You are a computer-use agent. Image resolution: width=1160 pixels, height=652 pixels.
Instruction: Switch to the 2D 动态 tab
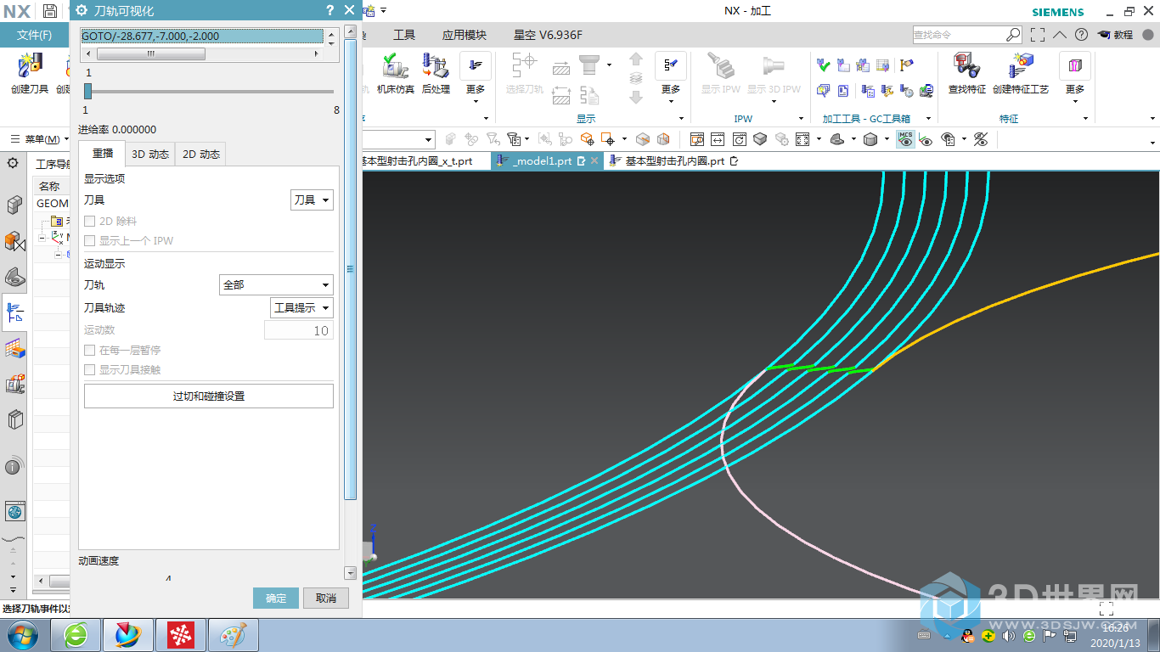coord(201,154)
